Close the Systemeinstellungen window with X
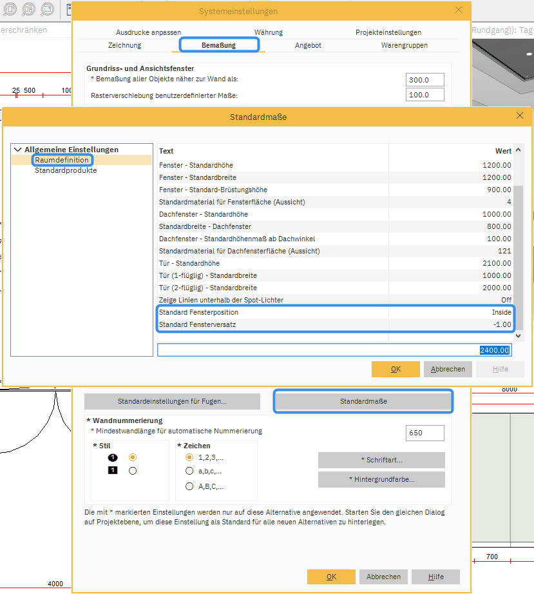 coord(459,10)
